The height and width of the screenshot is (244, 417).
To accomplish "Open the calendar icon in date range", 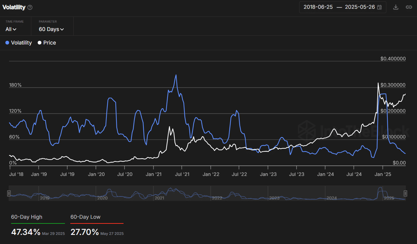I will click(x=380, y=7).
